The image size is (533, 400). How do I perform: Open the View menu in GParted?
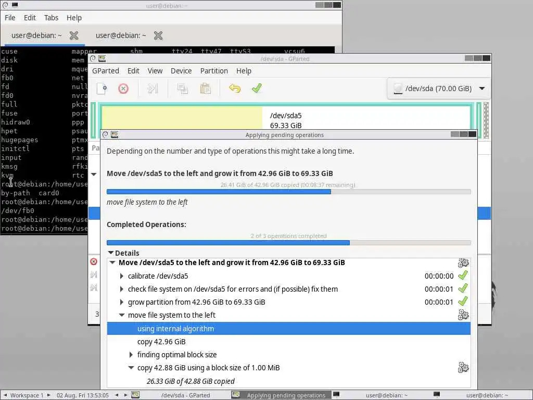[x=155, y=71]
